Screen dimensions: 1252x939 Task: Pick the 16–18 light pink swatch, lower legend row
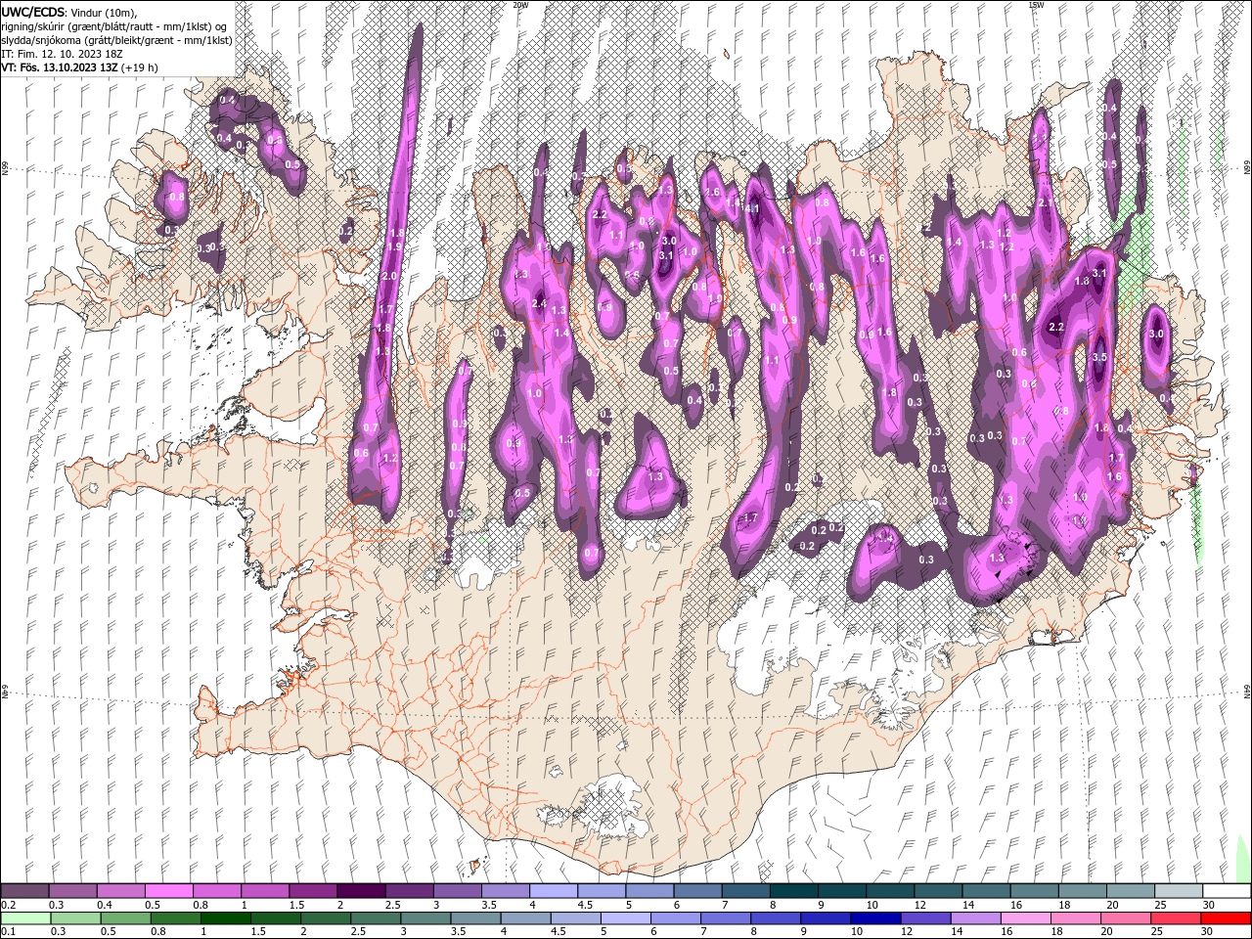(x=1024, y=918)
